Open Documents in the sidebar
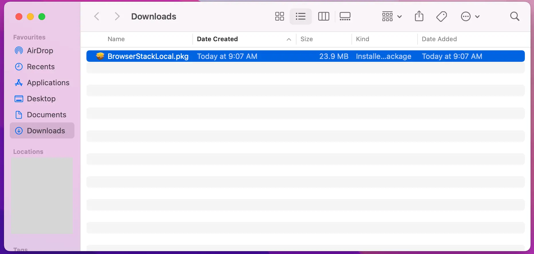The height and width of the screenshot is (254, 534). point(46,115)
